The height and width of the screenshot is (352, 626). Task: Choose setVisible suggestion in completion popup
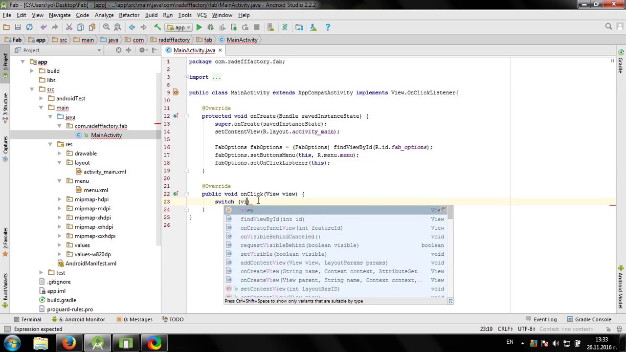pos(338,254)
